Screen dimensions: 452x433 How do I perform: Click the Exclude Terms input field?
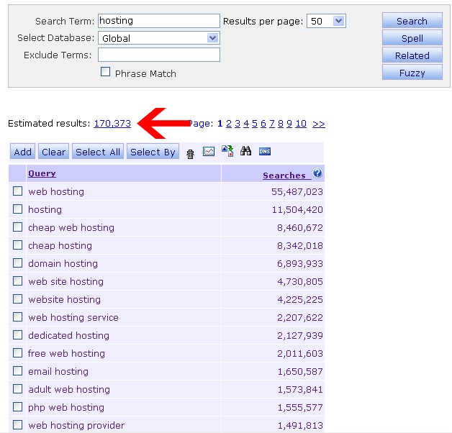coord(159,55)
